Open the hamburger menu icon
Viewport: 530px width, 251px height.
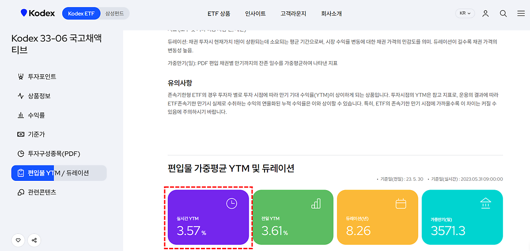(521, 13)
